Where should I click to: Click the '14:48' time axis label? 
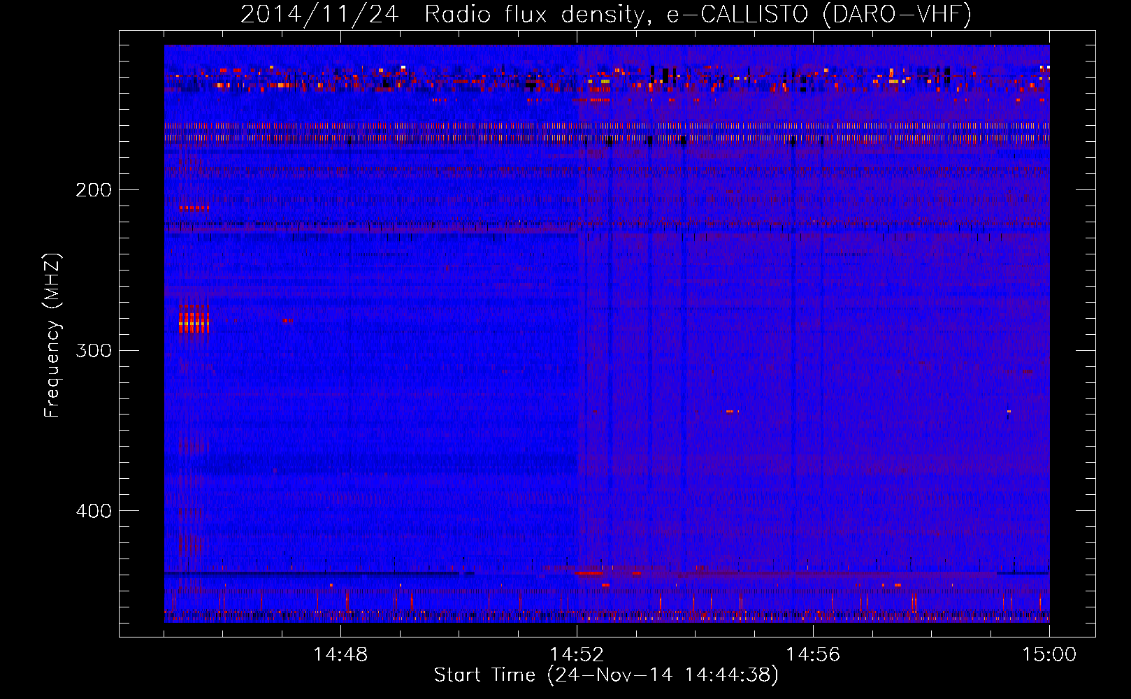coord(340,655)
